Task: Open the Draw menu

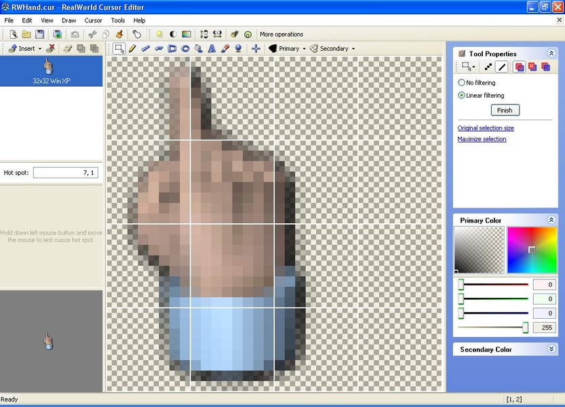Action: pos(69,20)
